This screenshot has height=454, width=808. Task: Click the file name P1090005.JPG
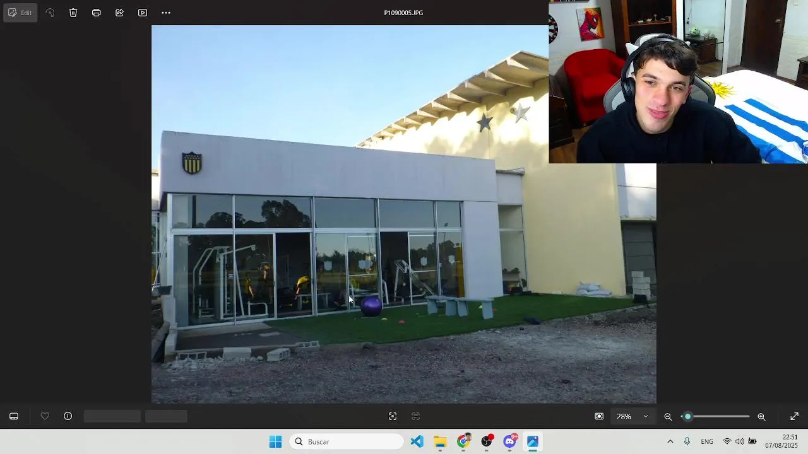(x=403, y=13)
